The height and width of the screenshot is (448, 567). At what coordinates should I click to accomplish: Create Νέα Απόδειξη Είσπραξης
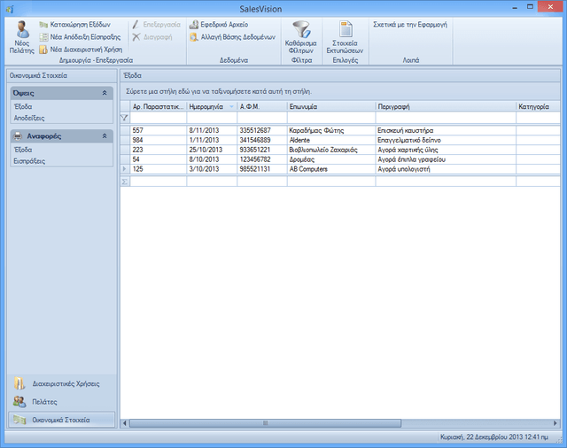click(x=80, y=37)
